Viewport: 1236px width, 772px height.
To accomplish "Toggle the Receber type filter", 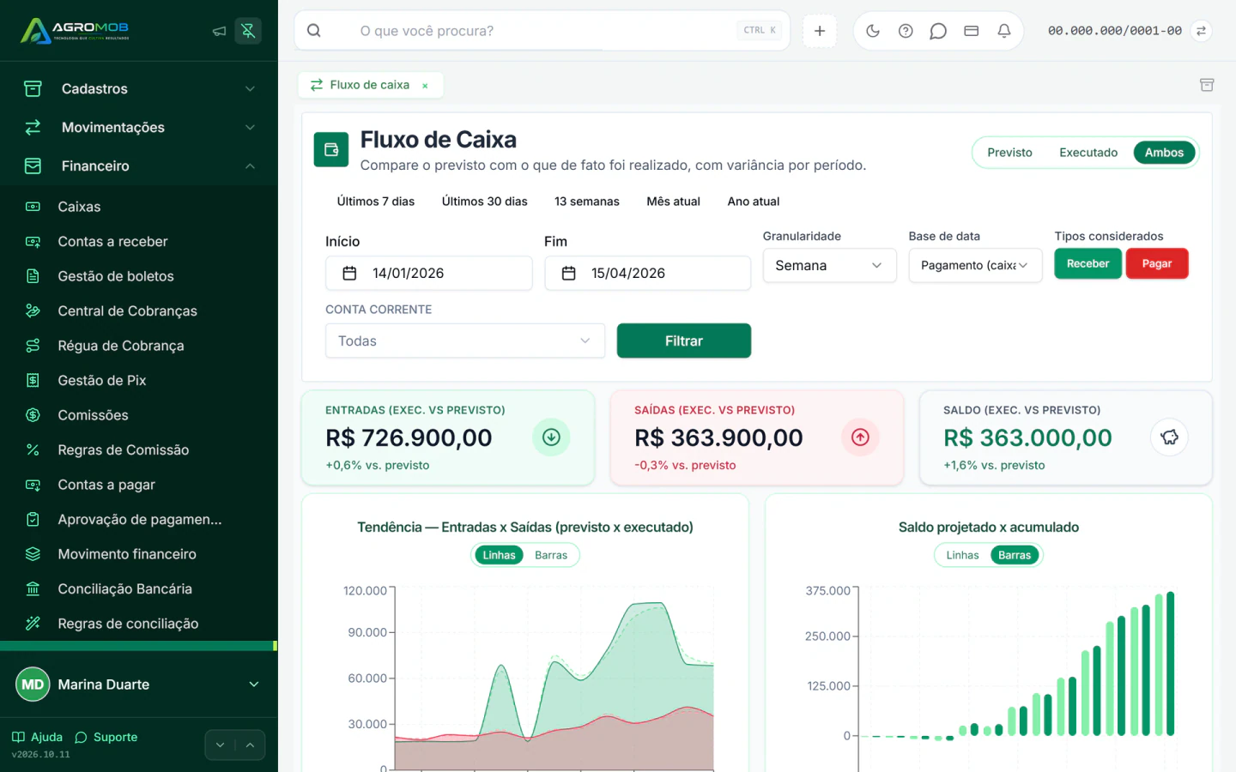I will [x=1088, y=264].
